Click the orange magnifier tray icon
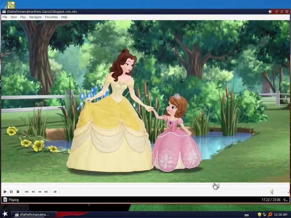Screen dimensions: 291x218 [x=270, y=215]
